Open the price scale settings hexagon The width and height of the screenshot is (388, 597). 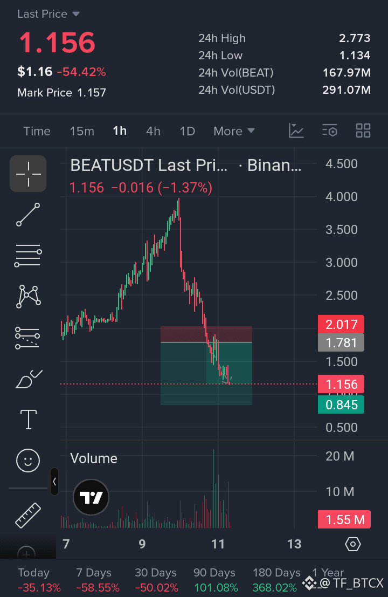tap(352, 544)
